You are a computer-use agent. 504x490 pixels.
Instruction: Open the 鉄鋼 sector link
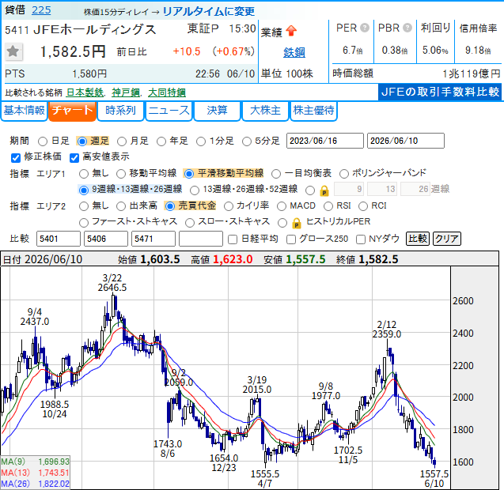294,52
